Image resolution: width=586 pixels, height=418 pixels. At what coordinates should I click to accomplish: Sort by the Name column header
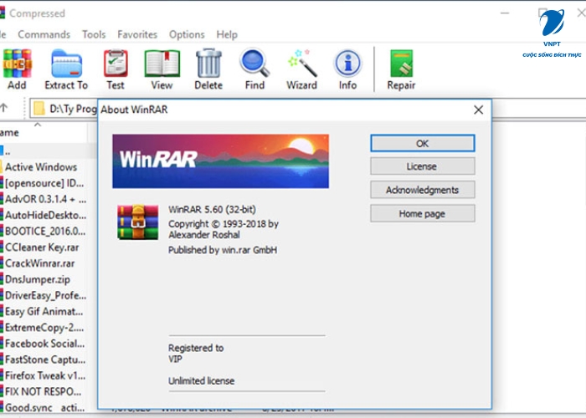[x=44, y=132]
